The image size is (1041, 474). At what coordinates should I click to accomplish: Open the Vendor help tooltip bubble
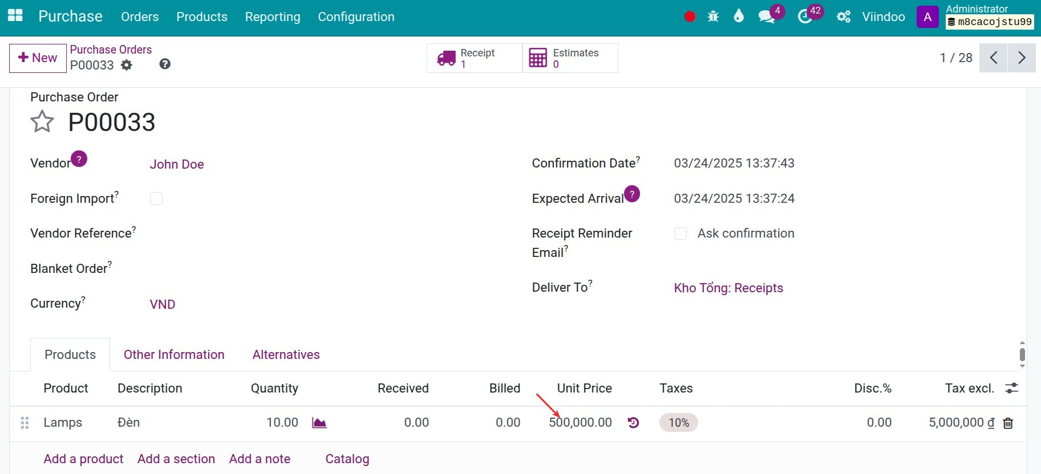point(79,158)
